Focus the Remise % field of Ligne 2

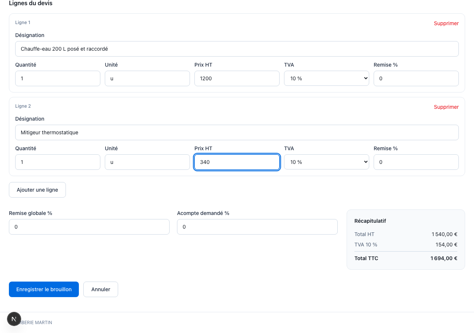416,162
